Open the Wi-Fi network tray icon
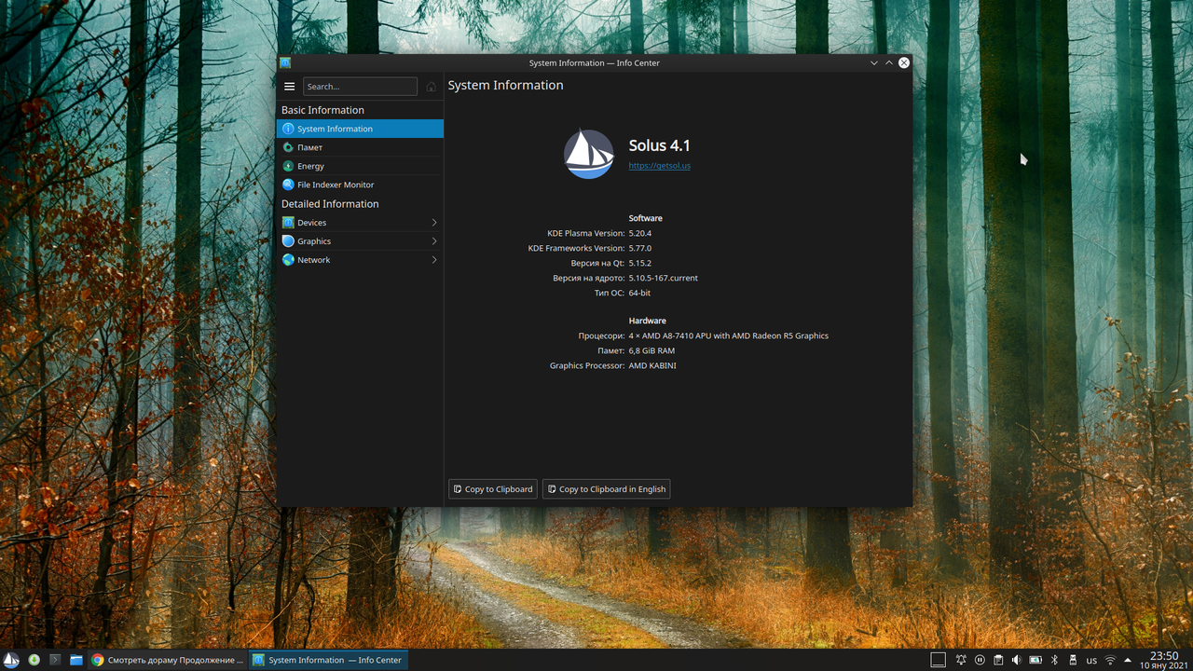The width and height of the screenshot is (1193, 671). click(1110, 660)
